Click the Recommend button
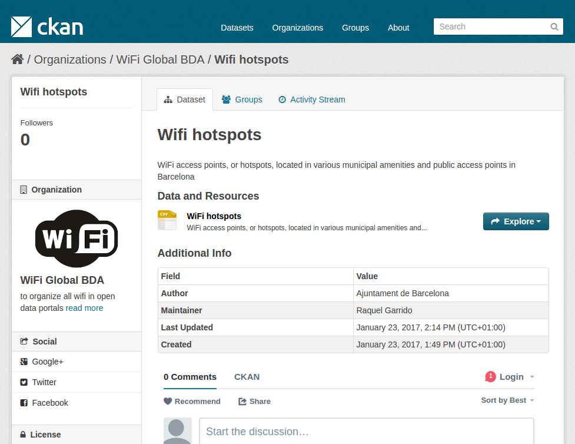575x444 pixels. tap(192, 402)
